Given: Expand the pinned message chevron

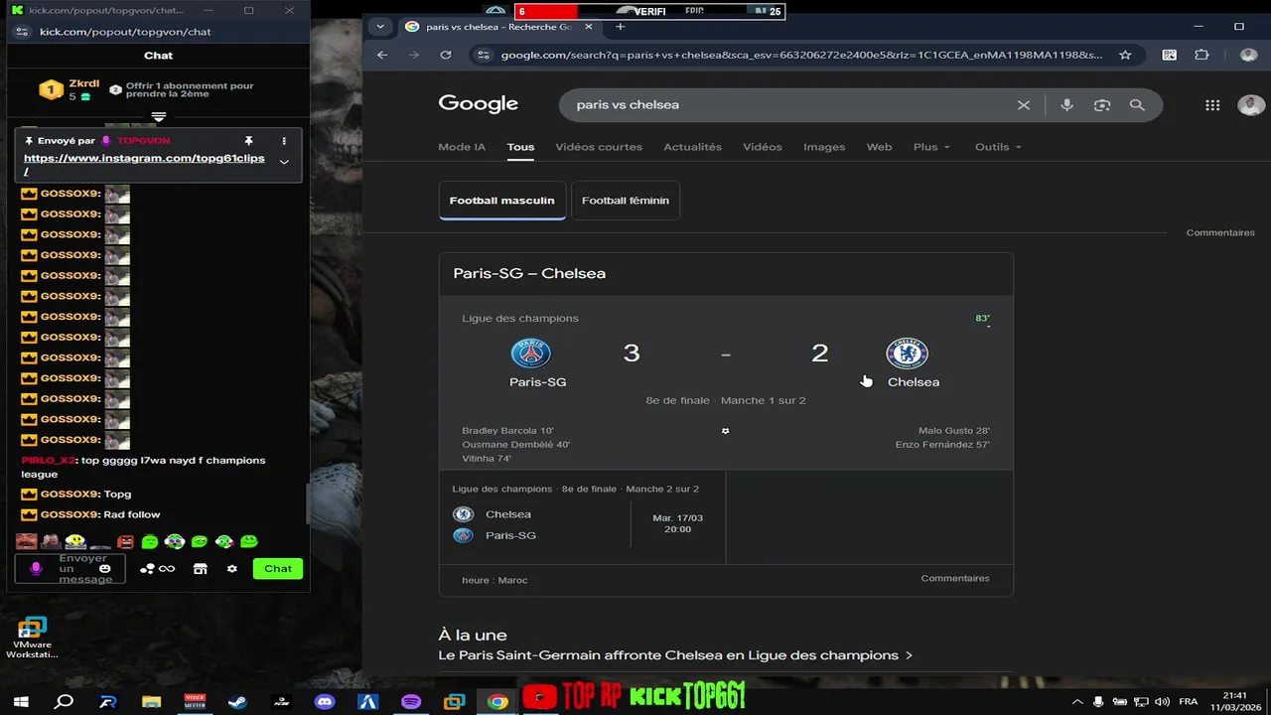Looking at the screenshot, I should 284,162.
